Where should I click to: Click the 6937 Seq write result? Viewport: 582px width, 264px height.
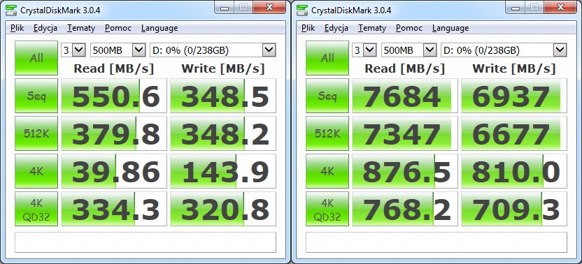click(x=514, y=96)
